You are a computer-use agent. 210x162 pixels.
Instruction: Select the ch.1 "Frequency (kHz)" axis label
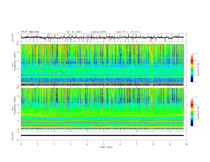click(15, 61)
